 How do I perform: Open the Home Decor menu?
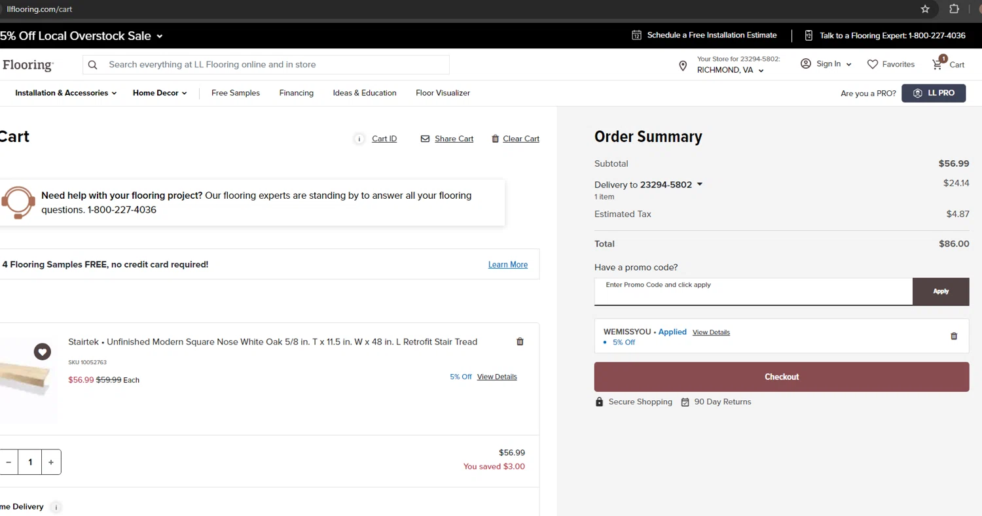(x=160, y=93)
